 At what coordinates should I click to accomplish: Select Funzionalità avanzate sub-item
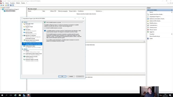pos(30,39)
